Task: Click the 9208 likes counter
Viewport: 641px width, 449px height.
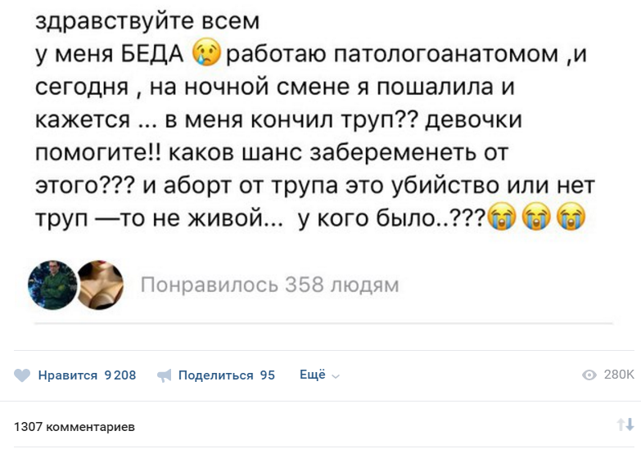Action: [120, 375]
